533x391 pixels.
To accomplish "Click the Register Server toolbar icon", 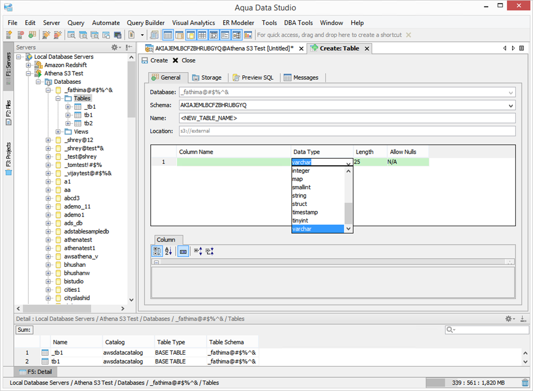I will click(x=9, y=35).
